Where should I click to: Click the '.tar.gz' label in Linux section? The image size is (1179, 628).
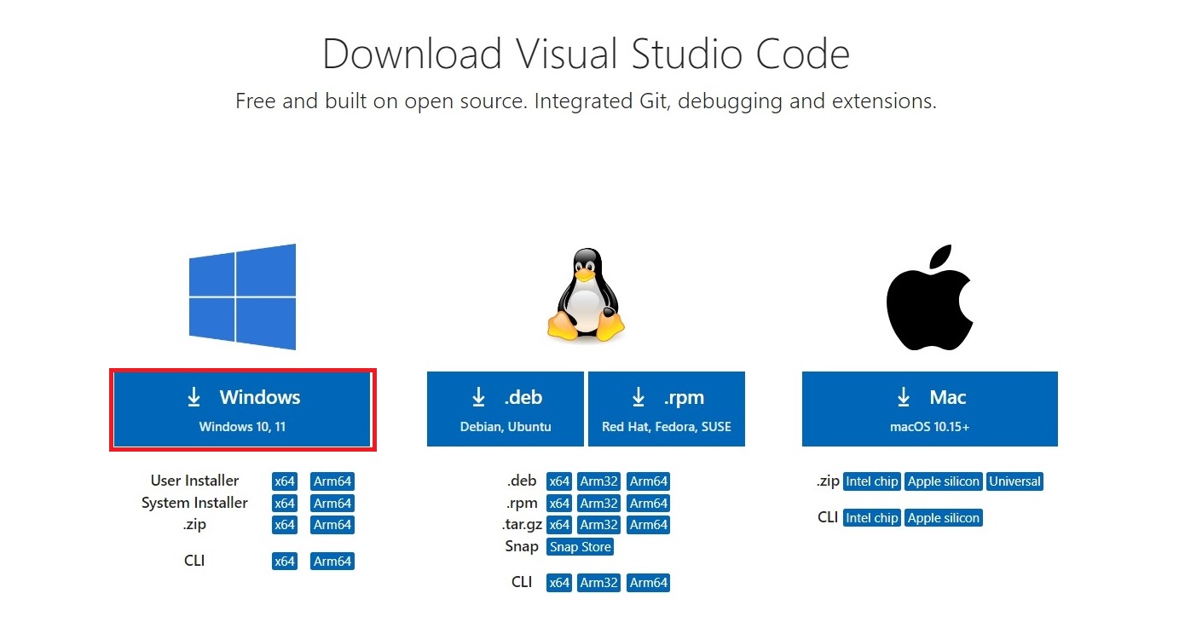click(x=523, y=525)
